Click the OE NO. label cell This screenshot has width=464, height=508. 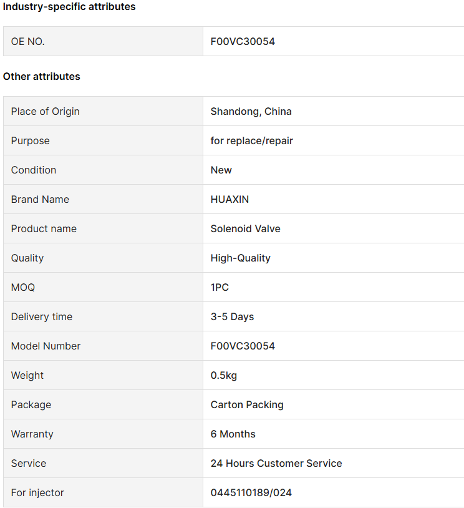(x=104, y=41)
